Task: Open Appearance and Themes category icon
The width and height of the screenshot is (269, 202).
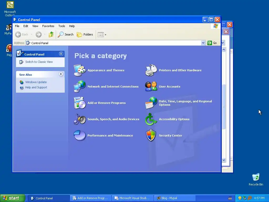Action: [80, 70]
